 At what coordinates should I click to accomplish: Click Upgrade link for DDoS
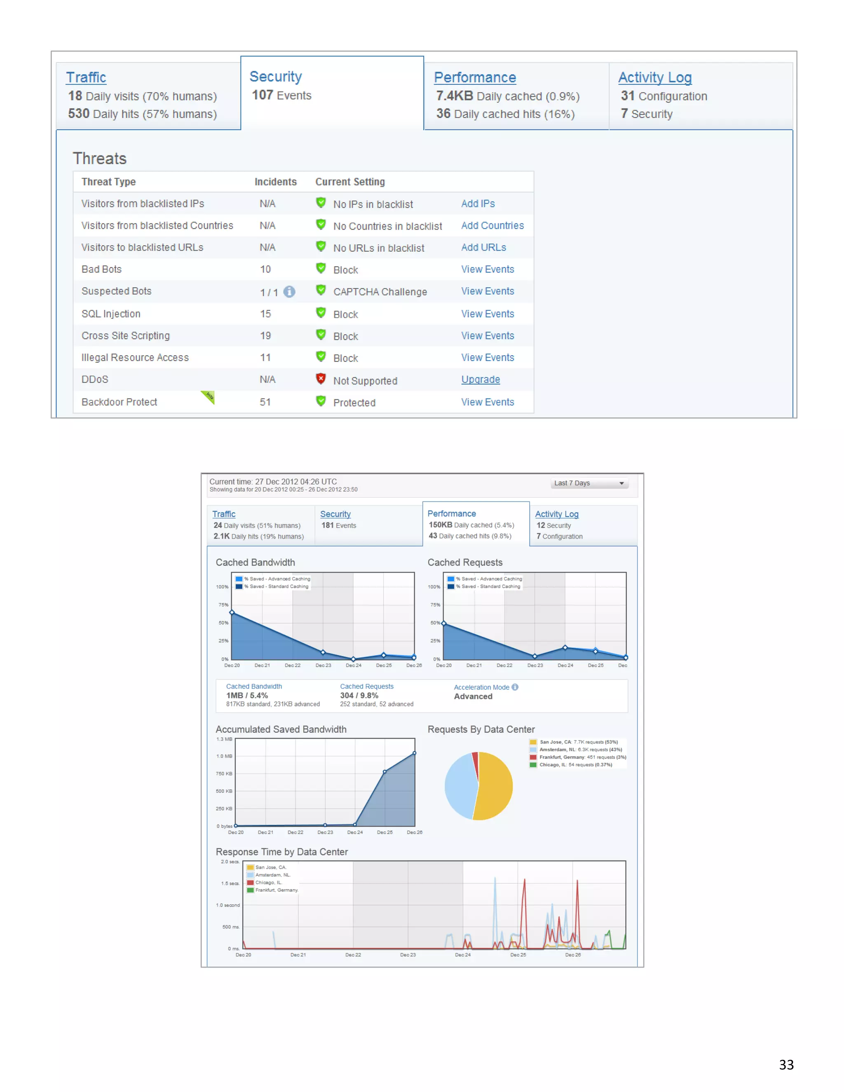point(480,380)
